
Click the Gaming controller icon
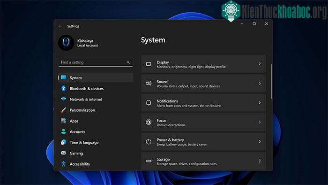click(x=64, y=153)
